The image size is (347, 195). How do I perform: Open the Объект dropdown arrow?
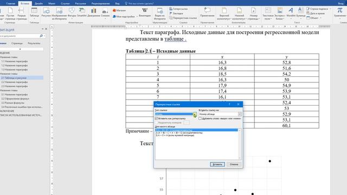pyautogui.click(x=320, y=18)
